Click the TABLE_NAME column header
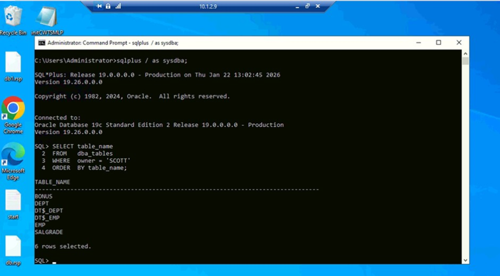Screen dimensions: 500x276 [52, 182]
